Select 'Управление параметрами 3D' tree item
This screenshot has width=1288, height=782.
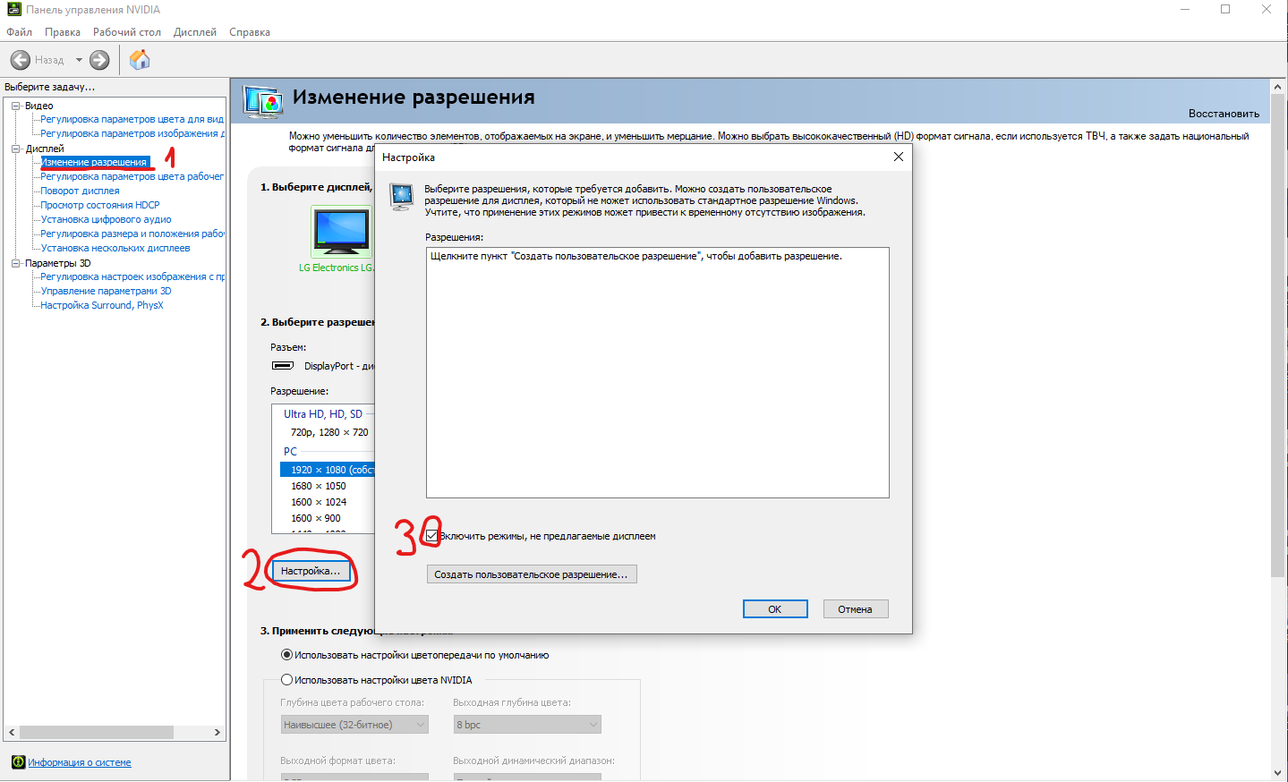click(106, 291)
